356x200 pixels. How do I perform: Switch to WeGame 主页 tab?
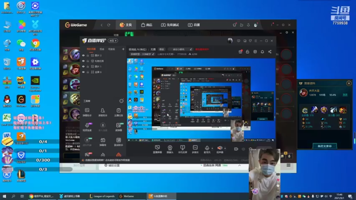126,25
